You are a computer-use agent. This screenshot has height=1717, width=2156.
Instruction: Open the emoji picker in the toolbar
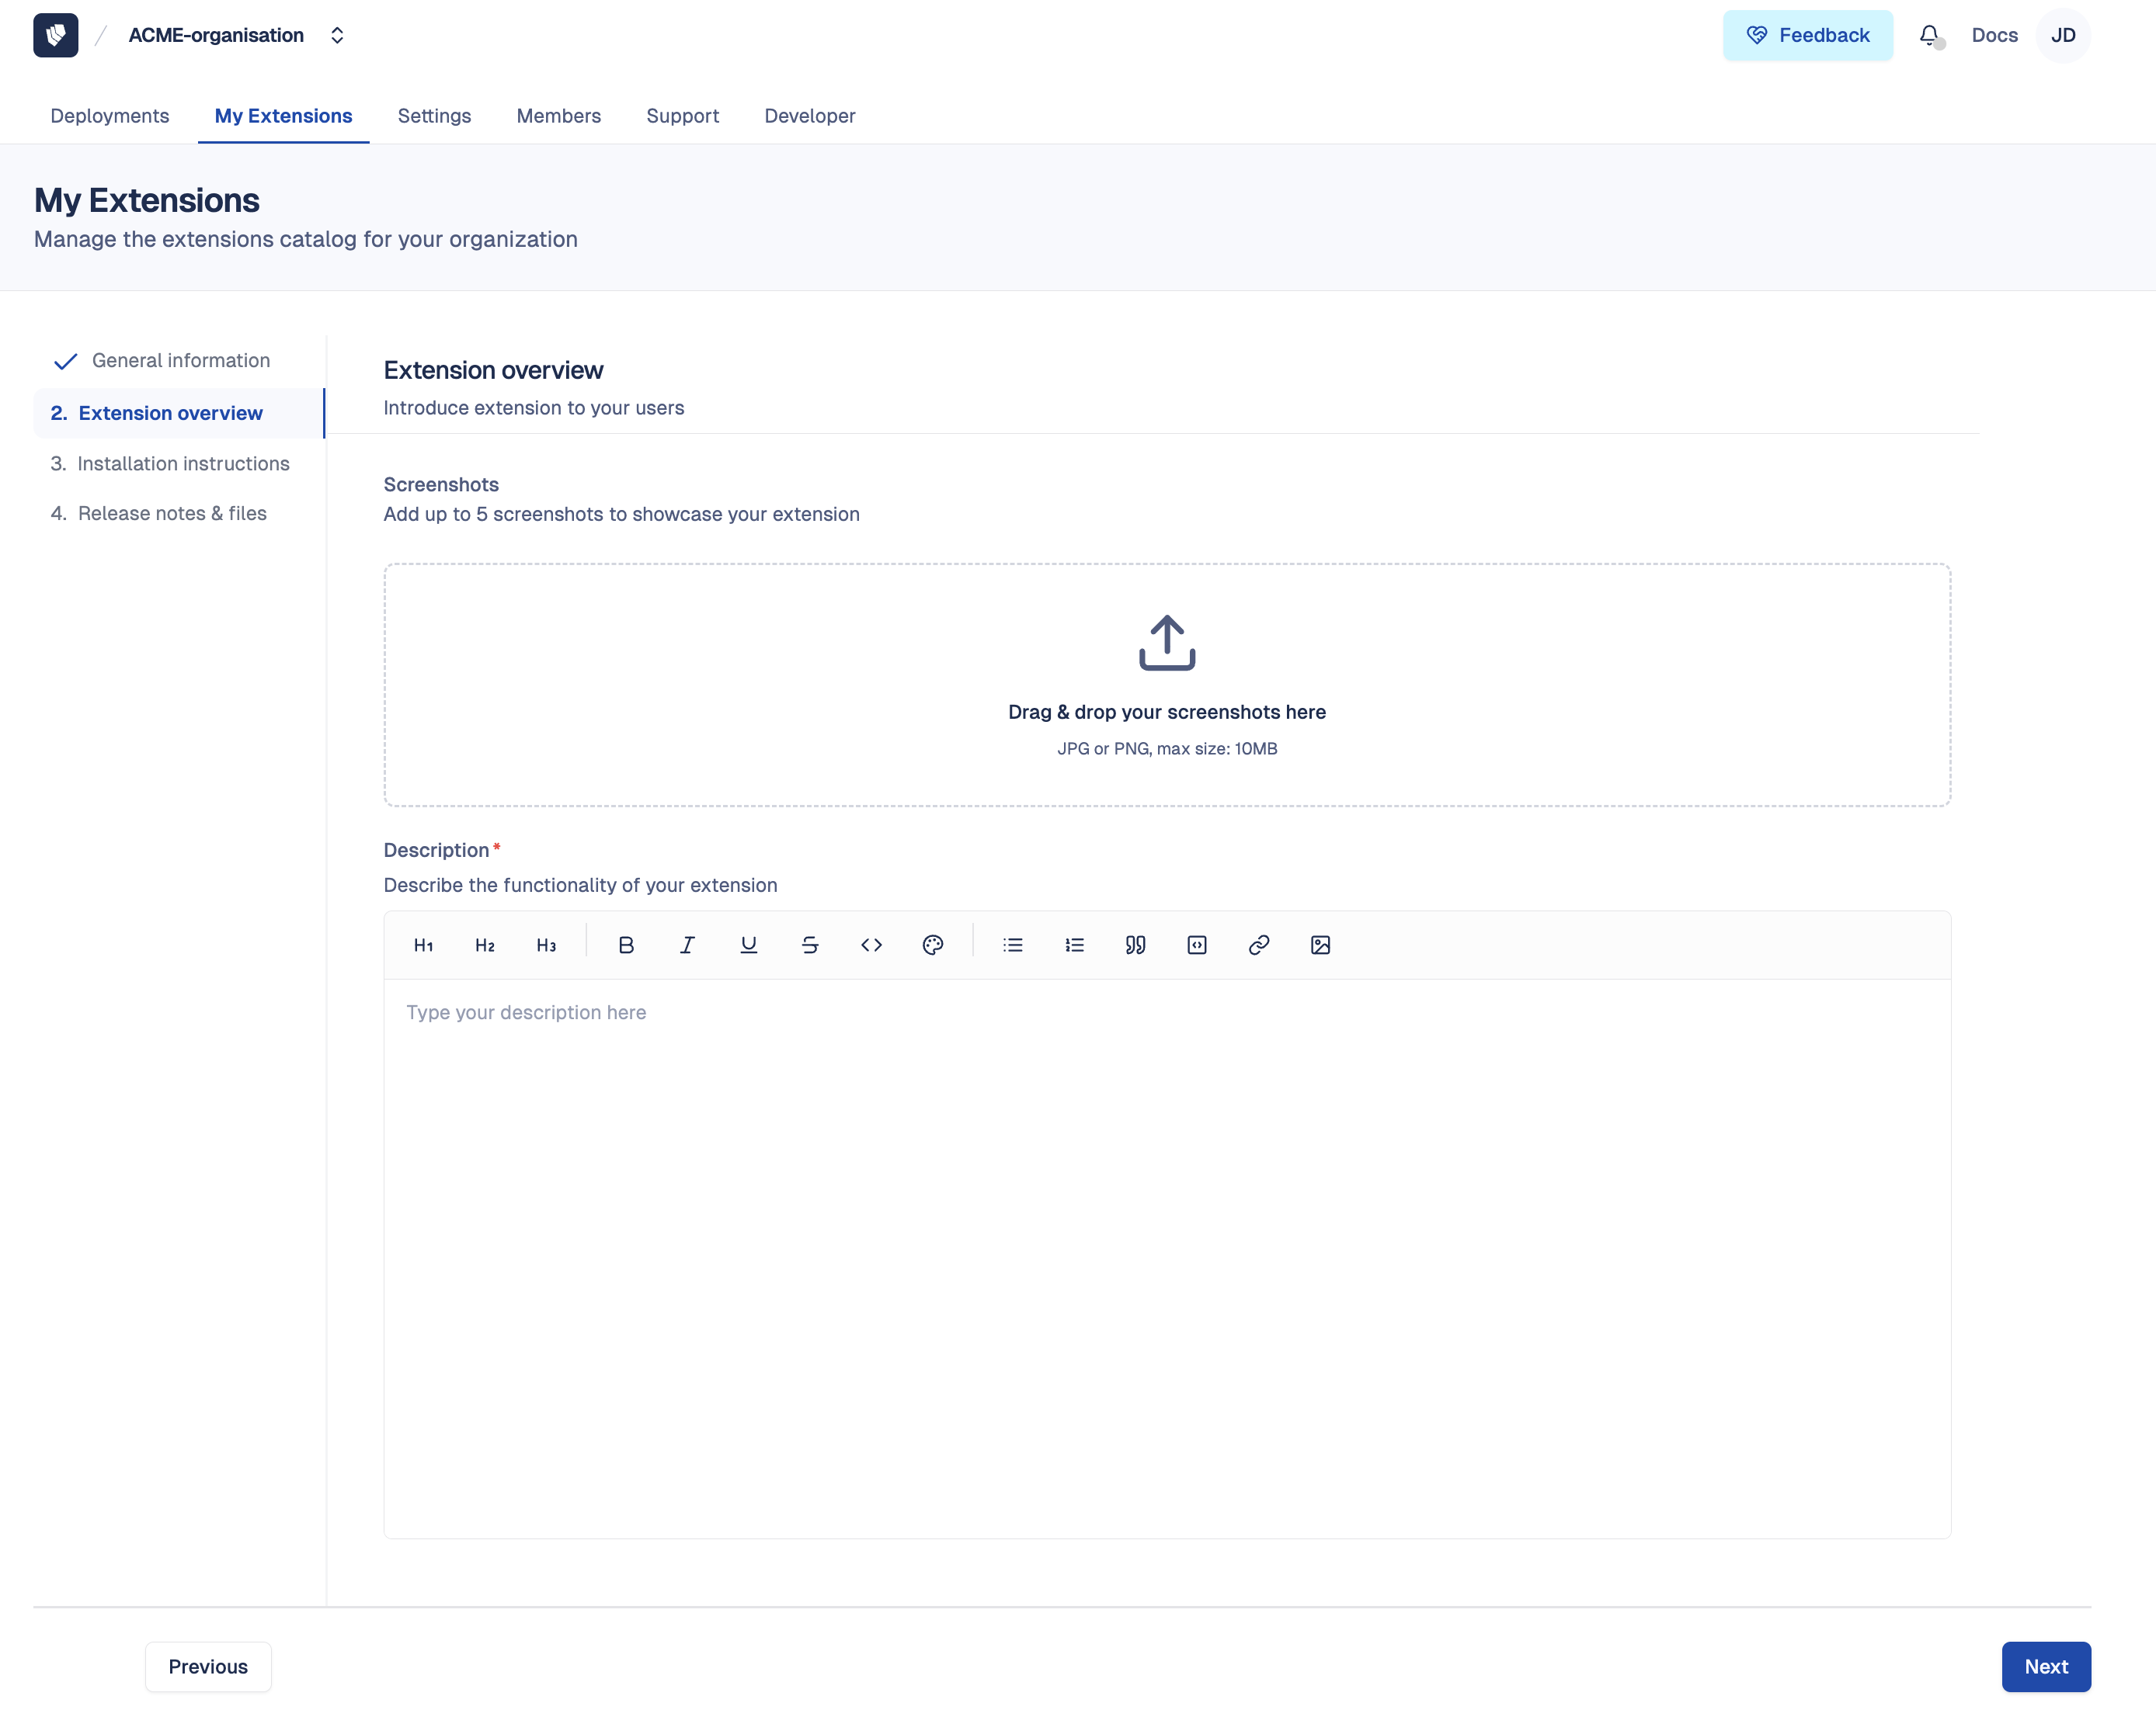coord(933,945)
